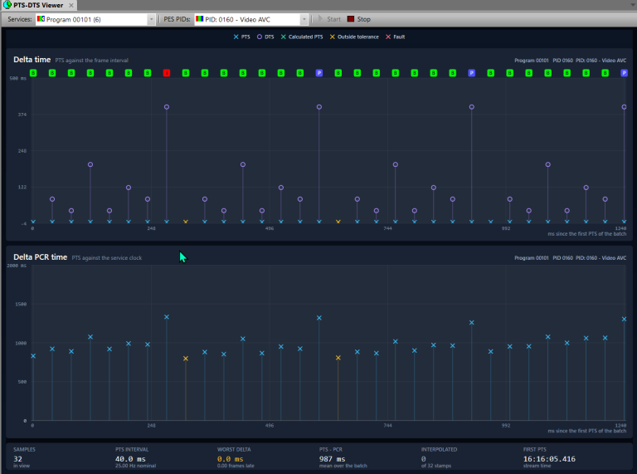Click the 'stream time' caption
The width and height of the screenshot is (637, 474).
tap(537, 466)
